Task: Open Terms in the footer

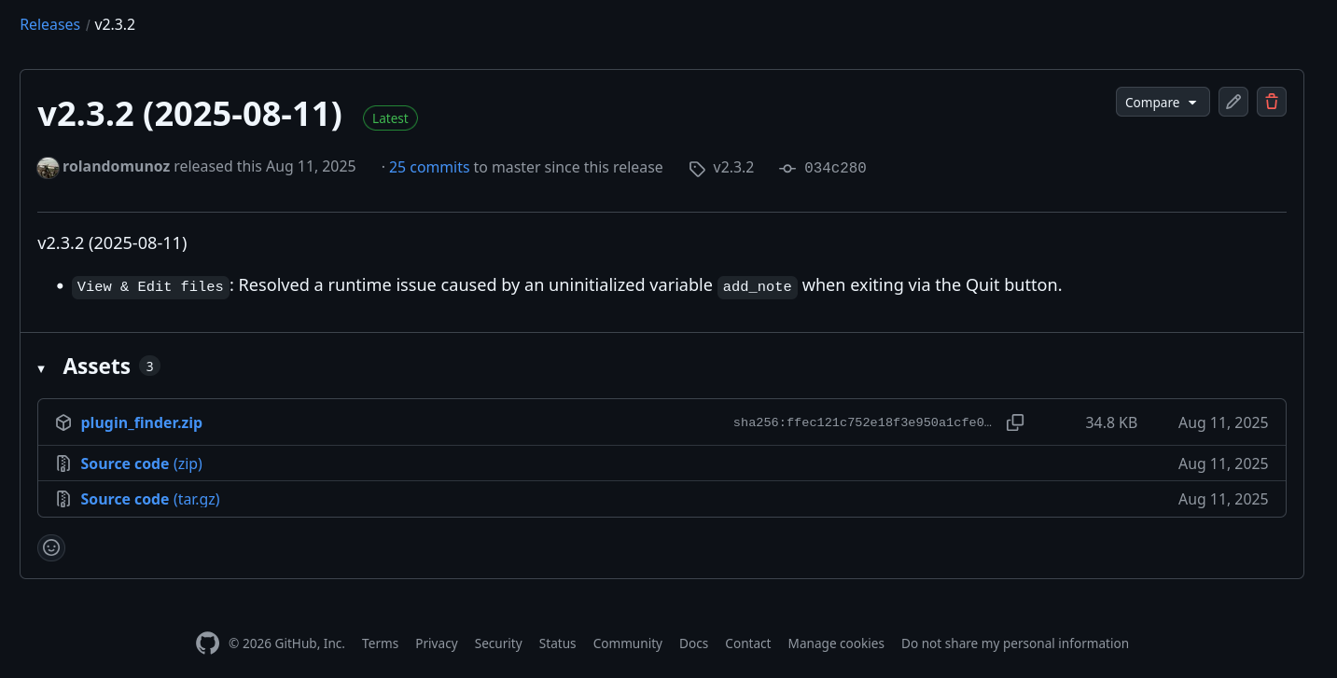Action: tap(380, 643)
